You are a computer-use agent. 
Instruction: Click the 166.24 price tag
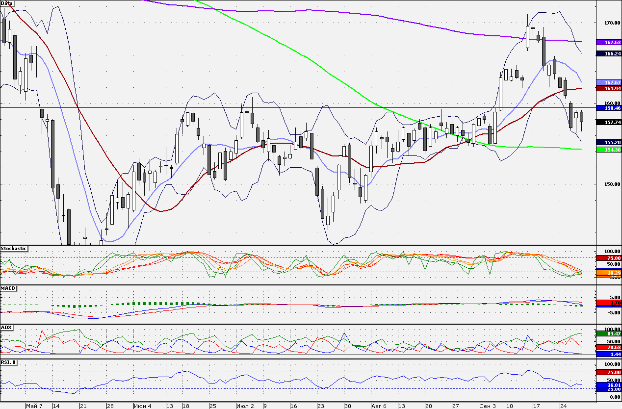tap(609, 54)
